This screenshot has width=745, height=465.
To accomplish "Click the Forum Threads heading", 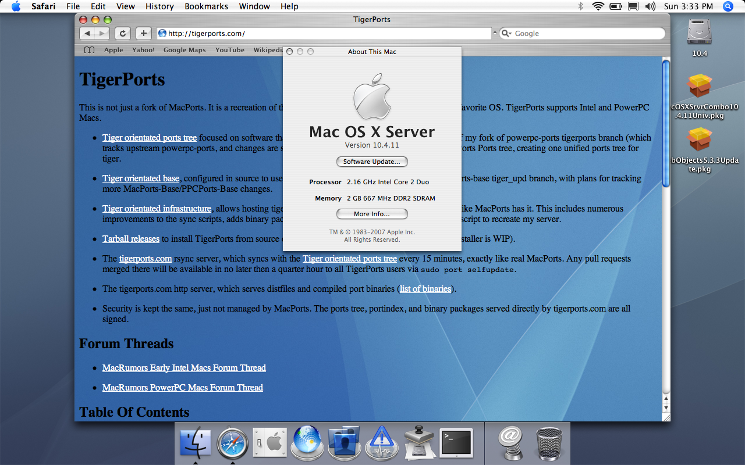I will [x=126, y=344].
